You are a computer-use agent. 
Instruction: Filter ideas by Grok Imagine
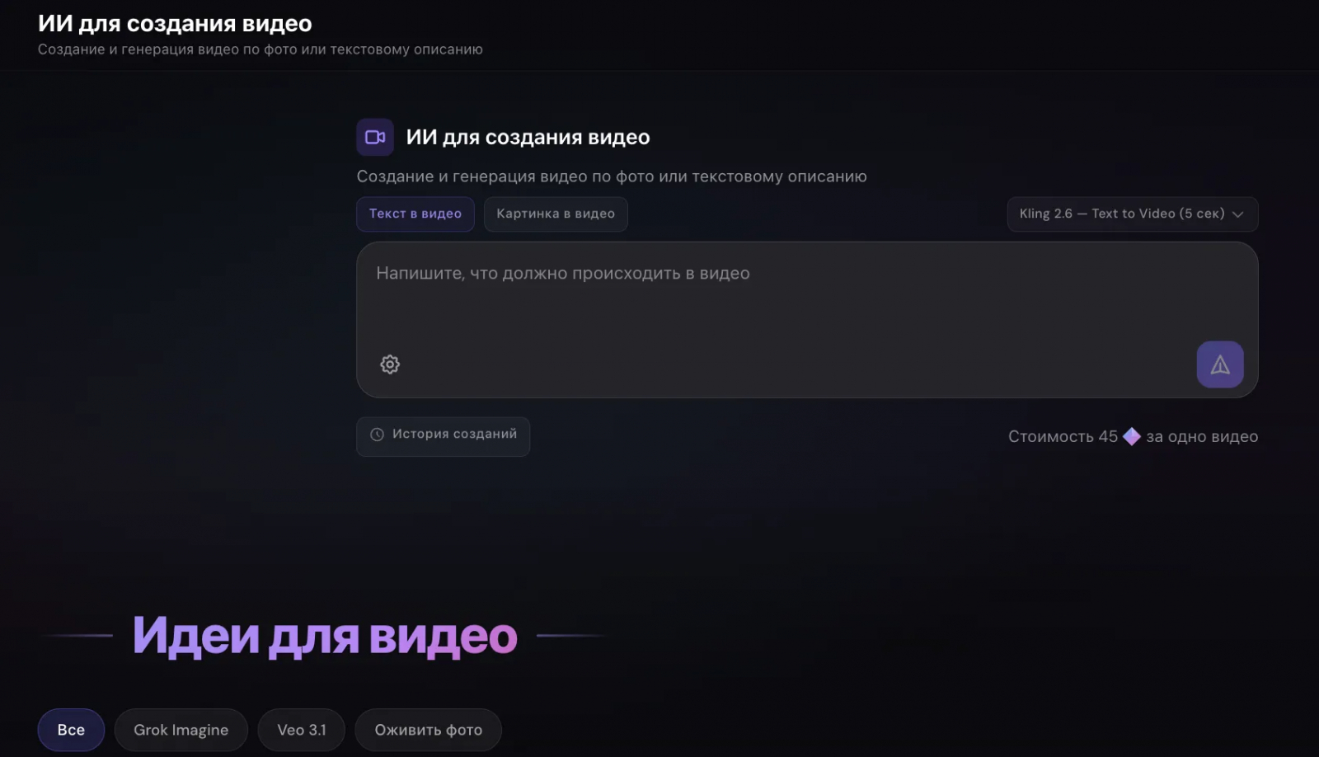[181, 730]
